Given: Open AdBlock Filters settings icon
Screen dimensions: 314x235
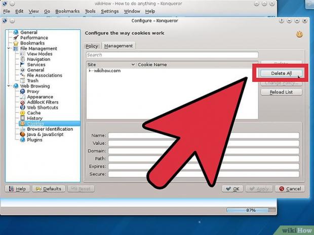Looking at the screenshot, I should click(23, 102).
